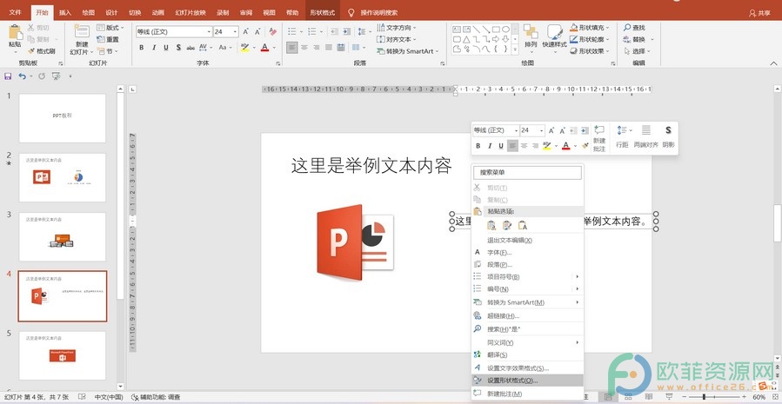Decrease font size in ribbon font group

(257, 31)
